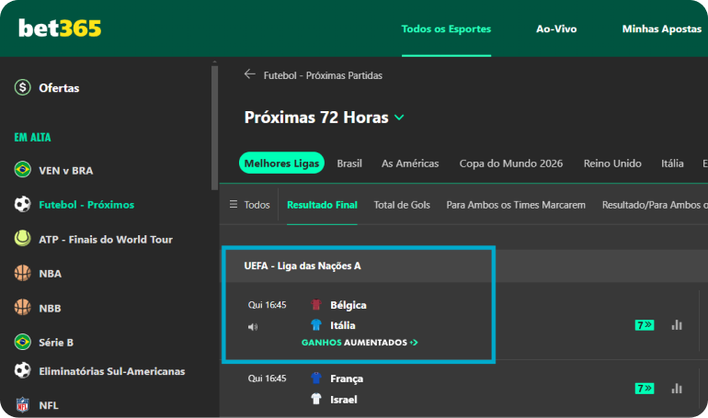Select Resultado/Para Ambos market tab
Screen dimensions: 708x418
click(655, 205)
